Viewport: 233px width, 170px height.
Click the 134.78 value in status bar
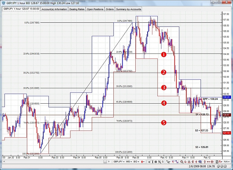pyautogui.click(x=211, y=166)
